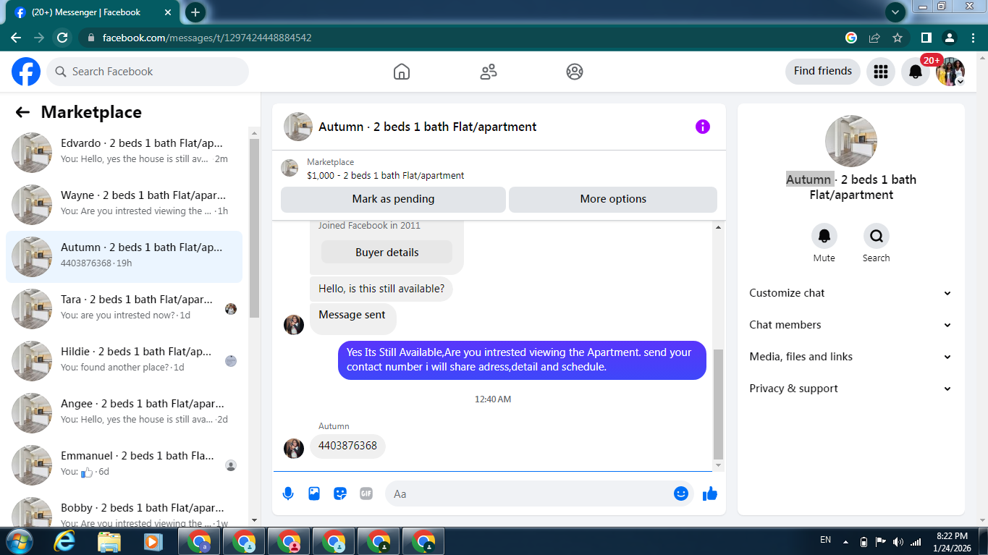Expand Chat members section
The width and height of the screenshot is (988, 555).
point(851,325)
